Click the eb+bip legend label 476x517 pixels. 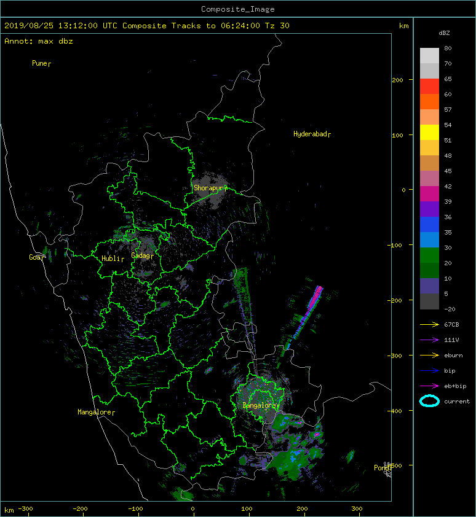455,386
